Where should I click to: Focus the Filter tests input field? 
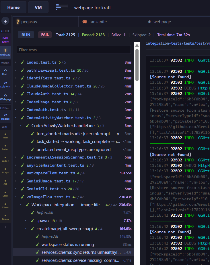click(74, 50)
